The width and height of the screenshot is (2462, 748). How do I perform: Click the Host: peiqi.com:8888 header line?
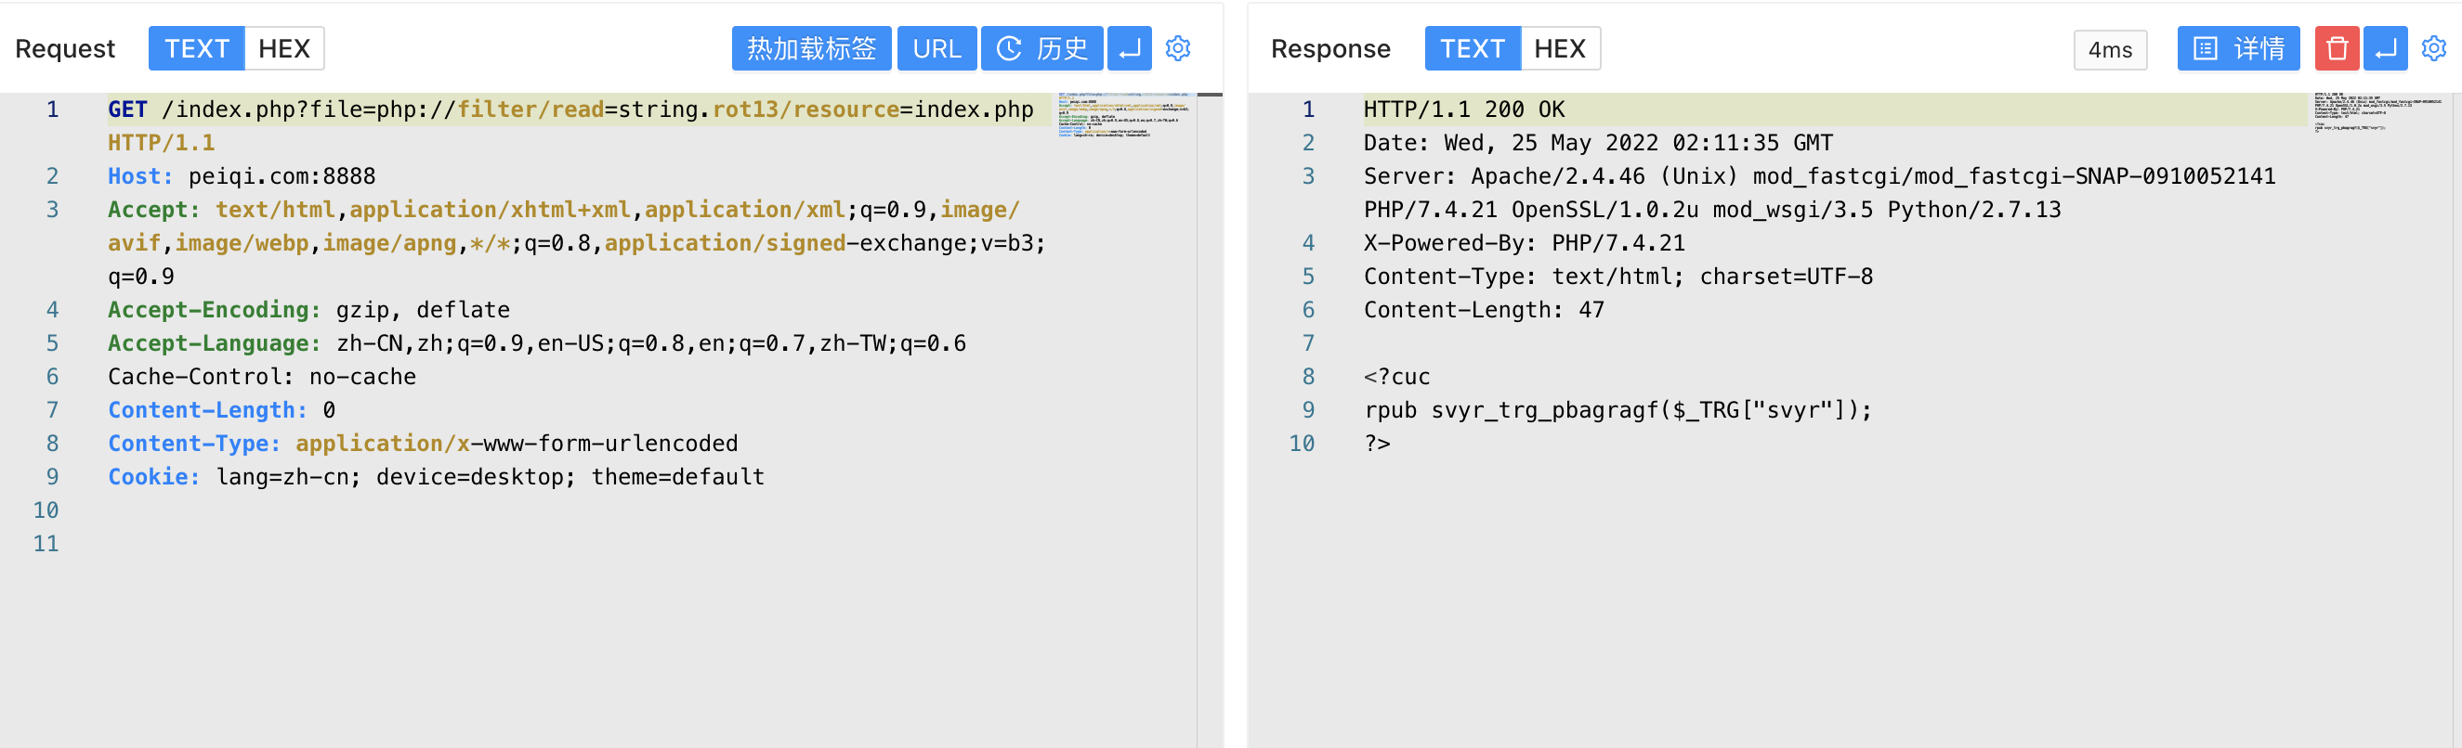pos(242,176)
